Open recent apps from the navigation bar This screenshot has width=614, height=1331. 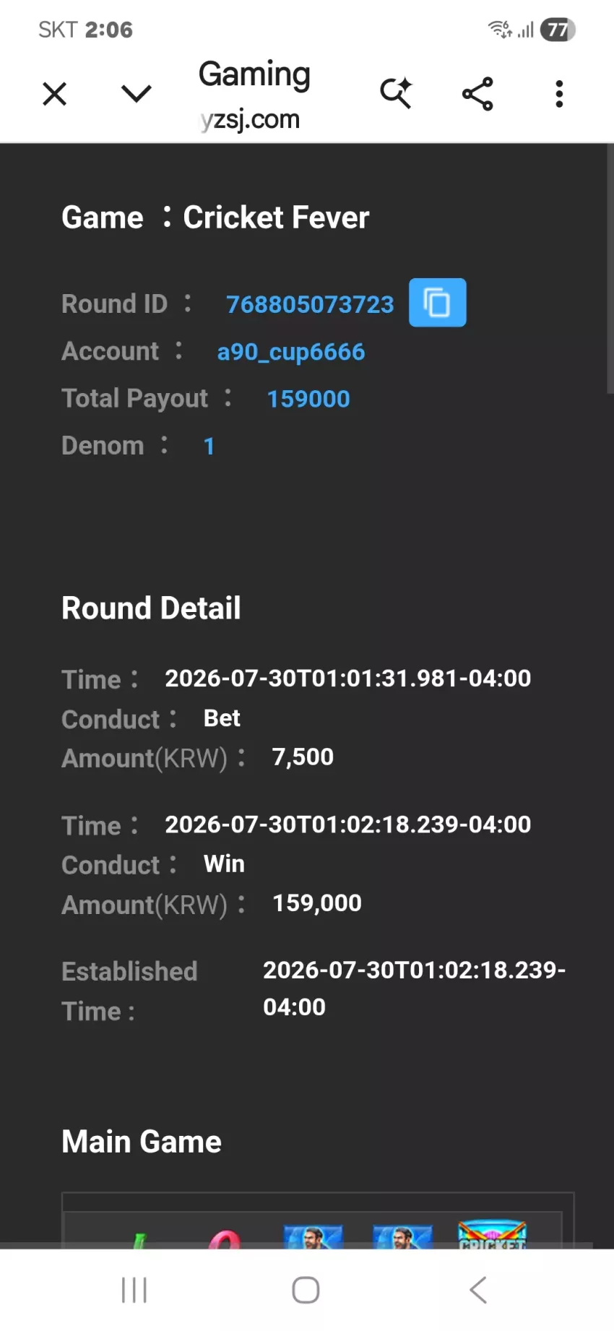click(134, 1290)
